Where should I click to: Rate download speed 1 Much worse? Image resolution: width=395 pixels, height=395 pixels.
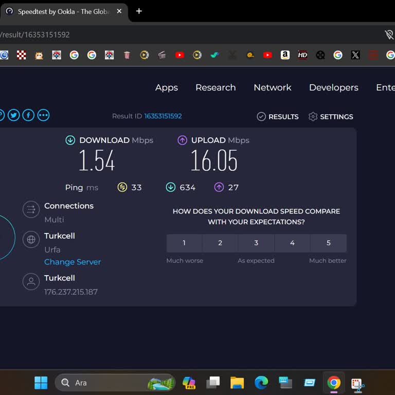(184, 243)
